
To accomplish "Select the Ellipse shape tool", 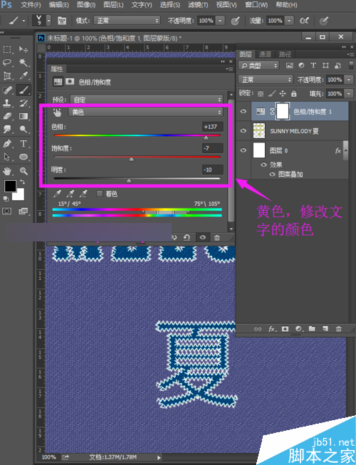I will (23, 157).
